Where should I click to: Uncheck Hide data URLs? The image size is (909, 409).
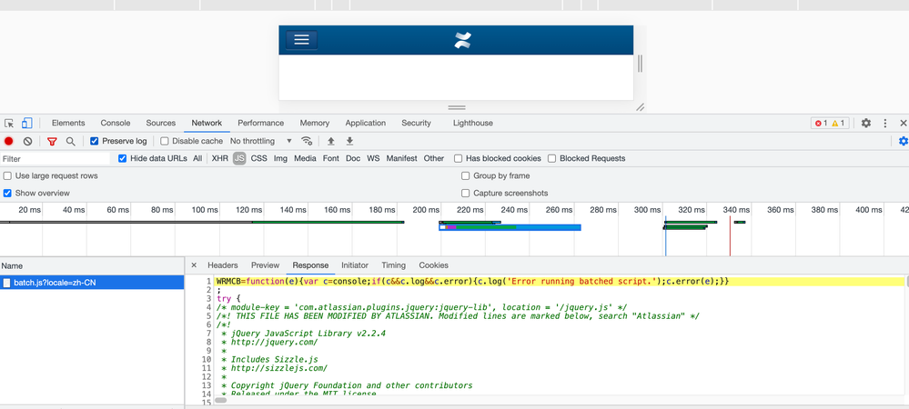pos(122,158)
